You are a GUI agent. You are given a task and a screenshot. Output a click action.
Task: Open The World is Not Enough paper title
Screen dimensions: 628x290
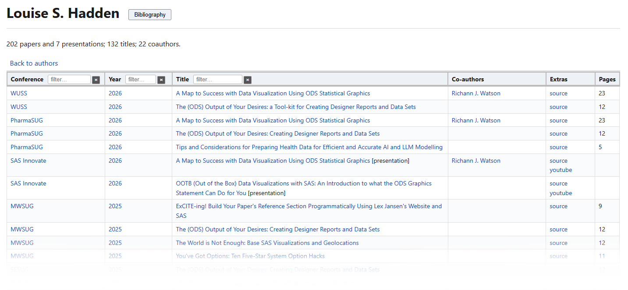point(267,243)
